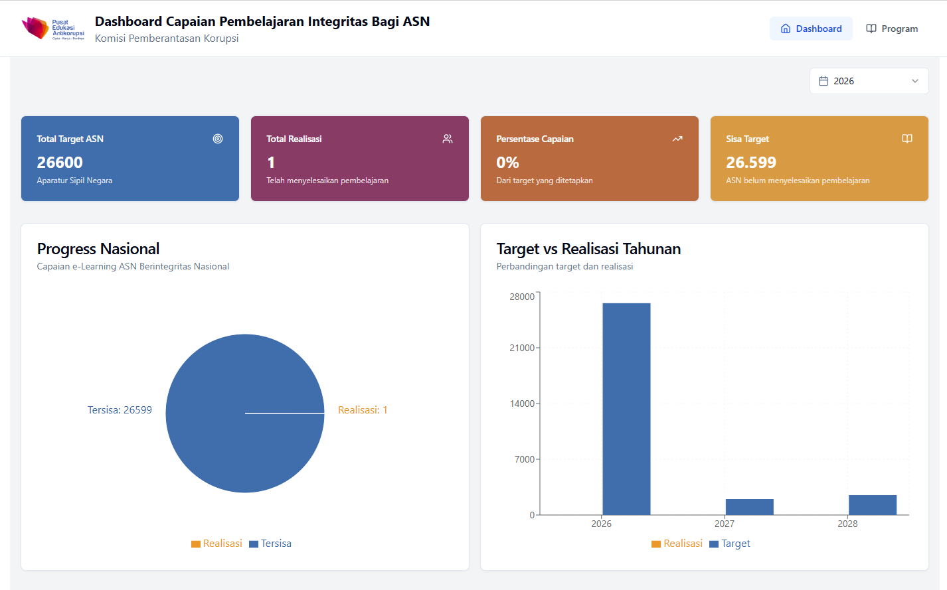Click the target icon on Total Target ASN card

(218, 139)
